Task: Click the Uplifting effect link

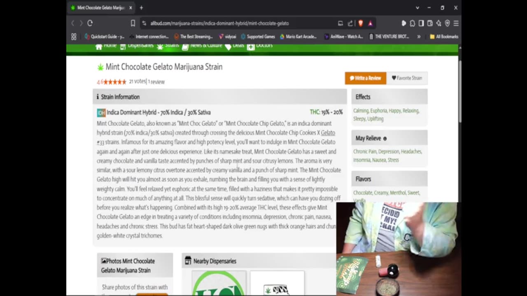Action: click(375, 119)
